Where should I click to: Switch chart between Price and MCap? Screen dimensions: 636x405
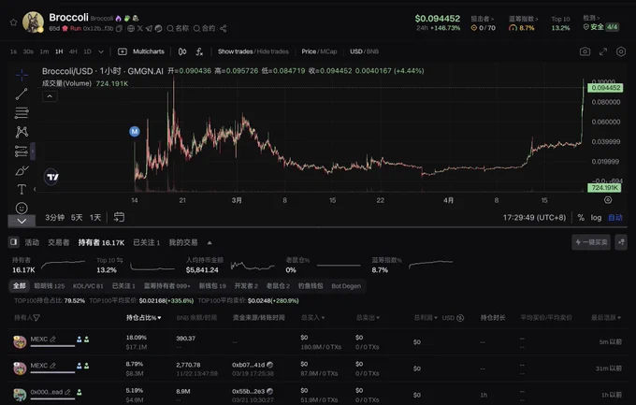319,51
